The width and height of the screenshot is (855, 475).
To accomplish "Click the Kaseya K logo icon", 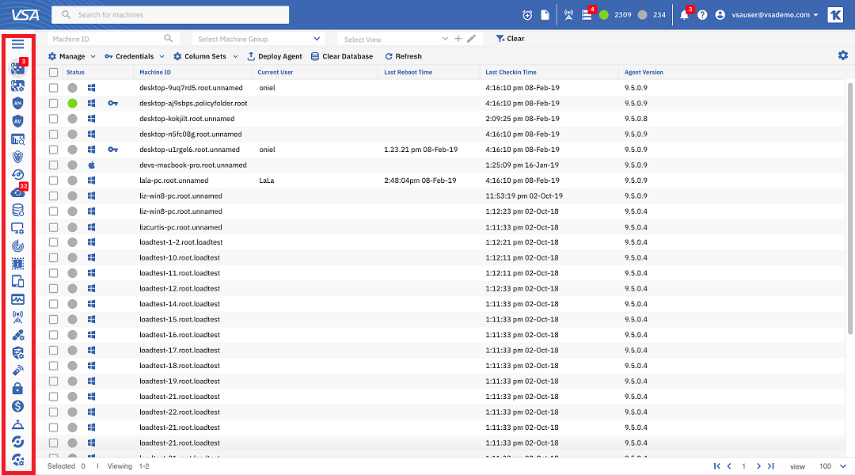I will (835, 15).
